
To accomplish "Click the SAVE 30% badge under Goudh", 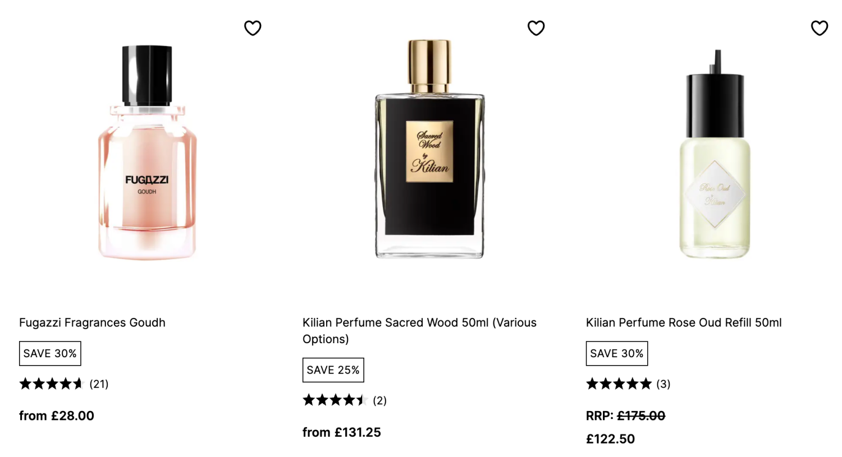I will [50, 353].
